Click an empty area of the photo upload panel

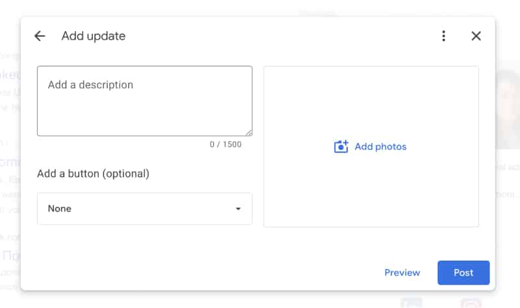371,99
